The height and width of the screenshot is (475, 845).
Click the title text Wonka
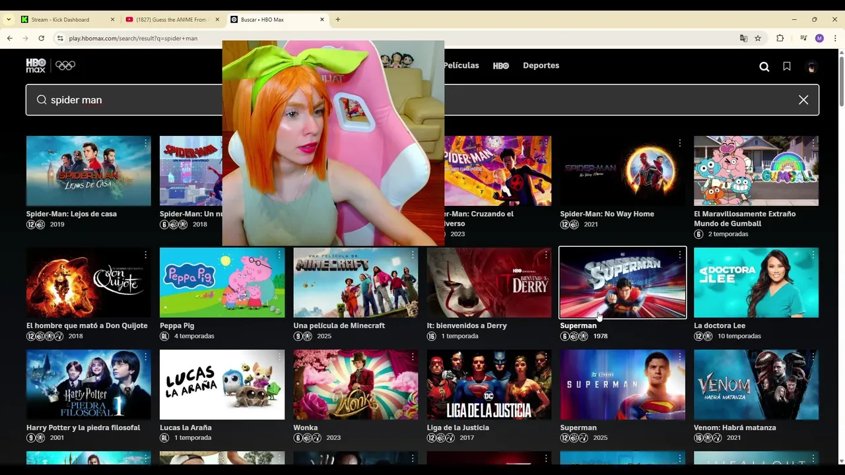pyautogui.click(x=306, y=427)
